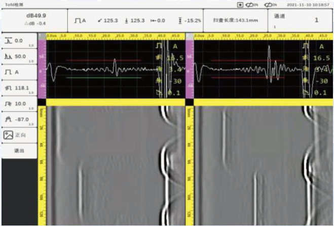Click the upper red gate line in left A-scan
The image size is (334, 226).
click(104, 60)
